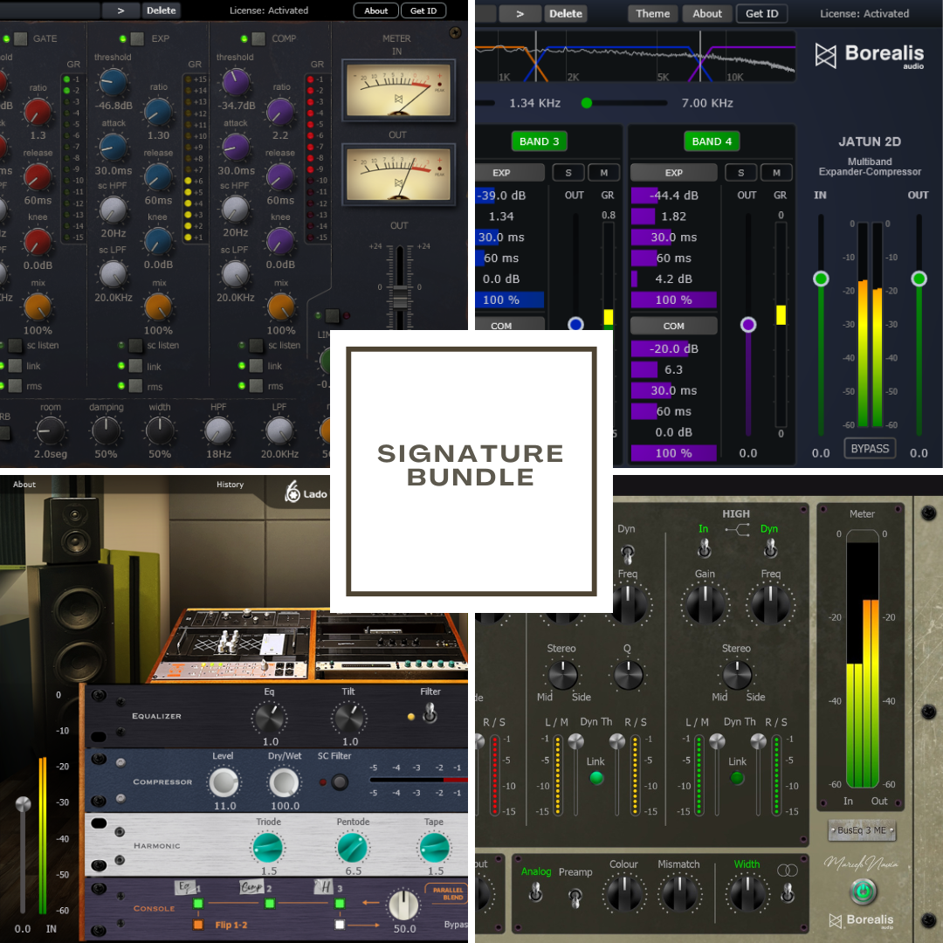Open About in the Lado plugin
This screenshot has width=943, height=943.
tap(24, 484)
